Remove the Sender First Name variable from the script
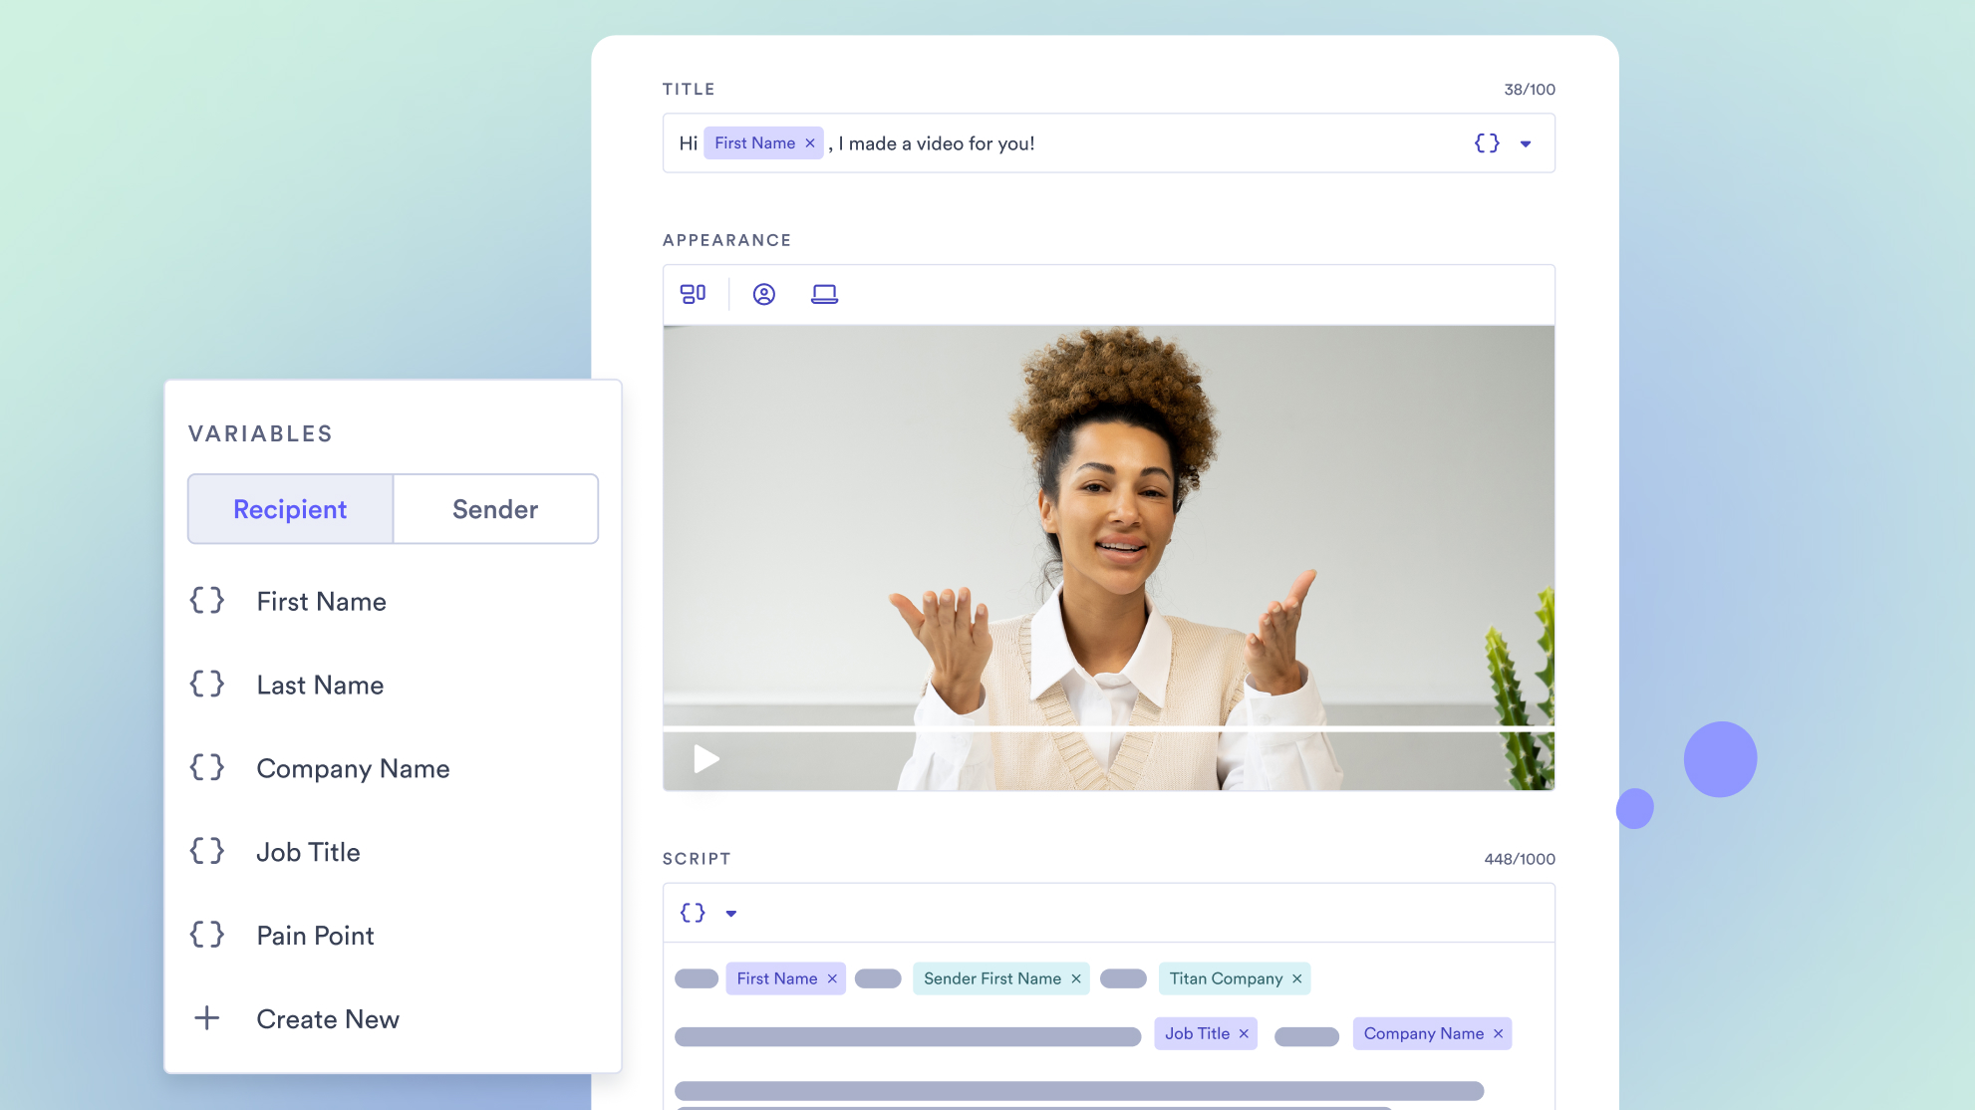This screenshot has width=1975, height=1110. [1075, 978]
